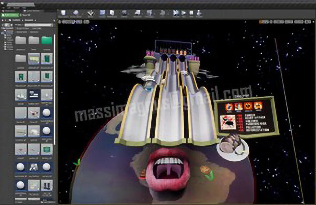This screenshot has width=316, height=205.
Task: Open the Settings toolbar icon
Action: (112, 13)
